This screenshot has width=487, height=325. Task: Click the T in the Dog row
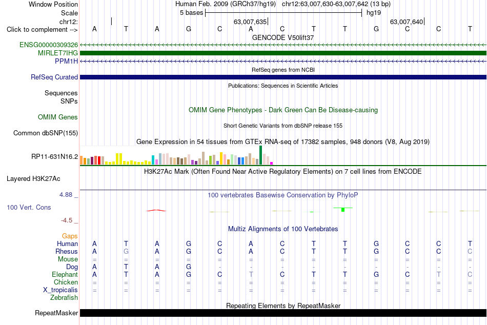click(x=126, y=267)
